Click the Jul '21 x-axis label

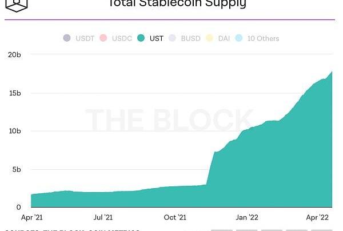pyautogui.click(x=103, y=217)
